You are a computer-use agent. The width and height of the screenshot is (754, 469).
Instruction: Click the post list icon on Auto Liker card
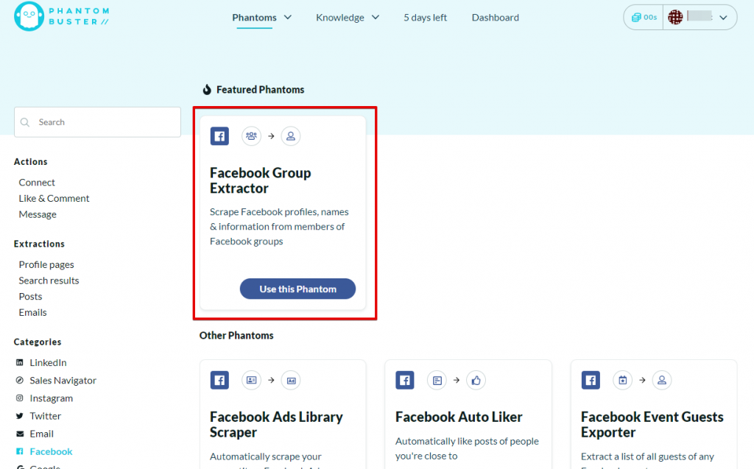pos(437,380)
